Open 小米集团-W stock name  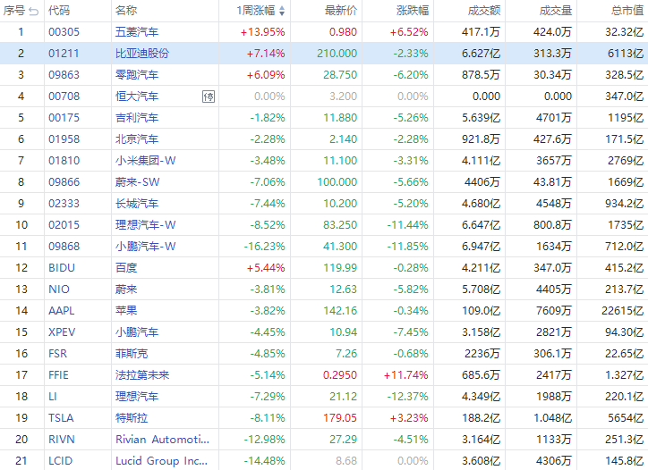146,161
